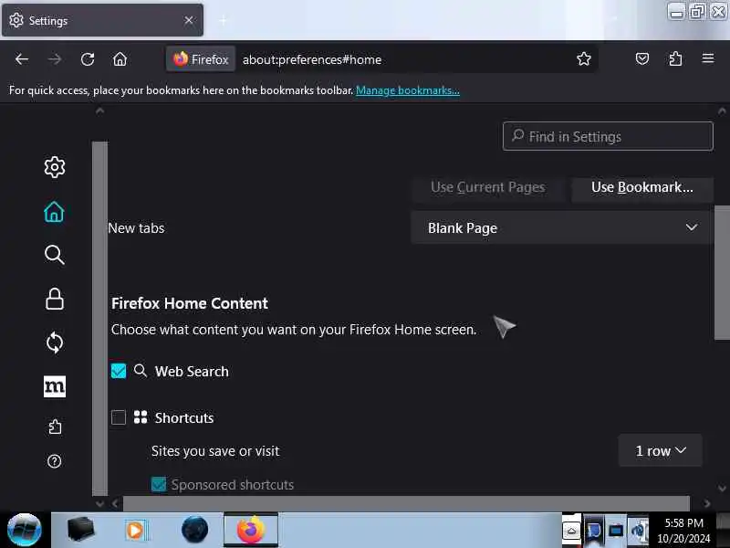Open the black folder taskbar icon
This screenshot has width=730, height=548.
tap(80, 530)
